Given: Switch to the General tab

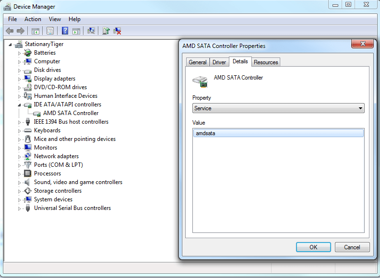Looking at the screenshot, I should (198, 62).
